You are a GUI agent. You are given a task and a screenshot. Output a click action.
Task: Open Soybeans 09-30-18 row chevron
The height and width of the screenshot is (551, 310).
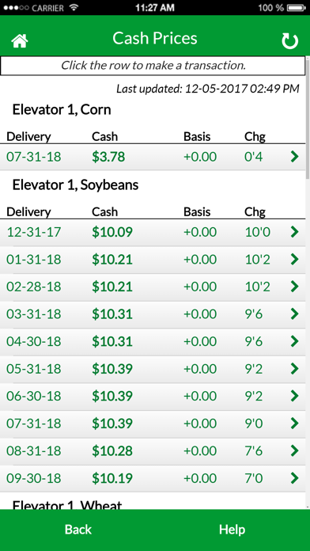[294, 478]
